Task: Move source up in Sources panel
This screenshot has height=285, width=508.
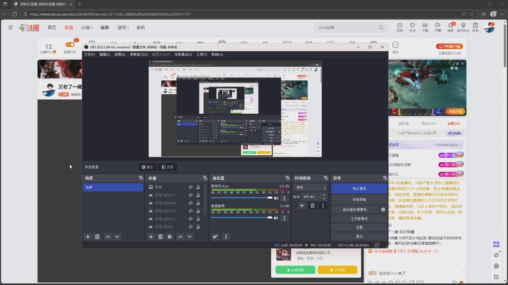Action: 180,237
